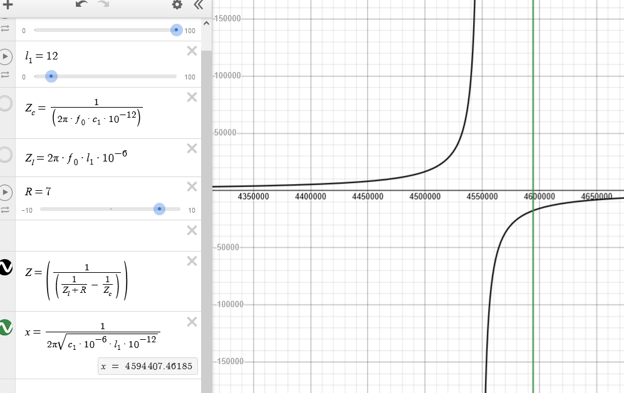This screenshot has width=624, height=393.
Task: Hide the green x line plot
Action: pos(6,327)
